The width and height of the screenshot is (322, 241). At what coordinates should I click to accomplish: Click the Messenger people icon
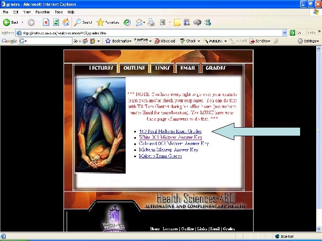[x=208, y=22]
